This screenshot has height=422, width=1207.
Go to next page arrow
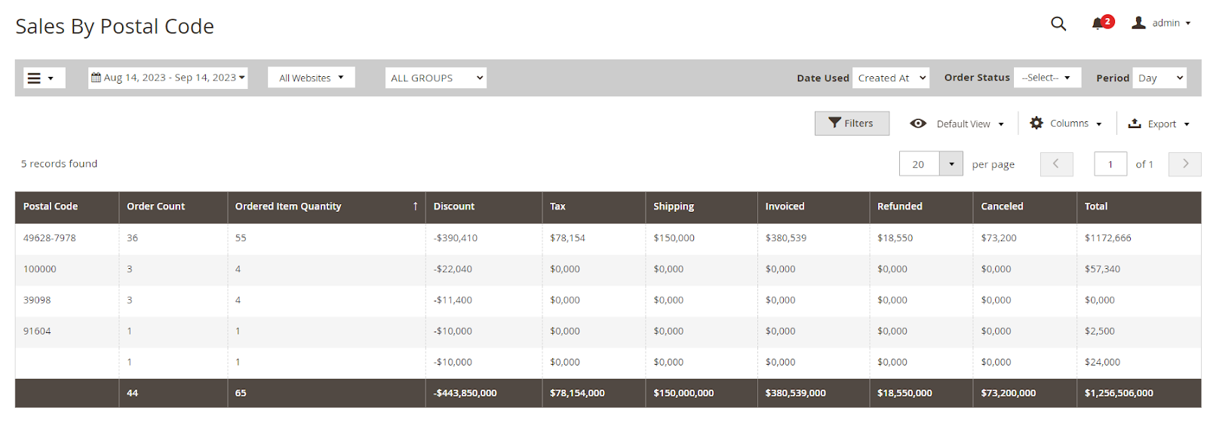(1184, 164)
